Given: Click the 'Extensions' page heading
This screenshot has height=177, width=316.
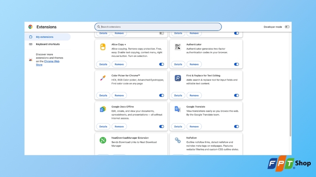Looking at the screenshot, I should [x=46, y=27].
